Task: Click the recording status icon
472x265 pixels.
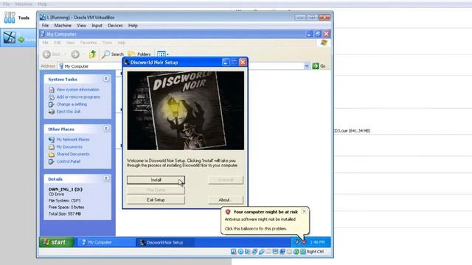Action: click(282, 252)
